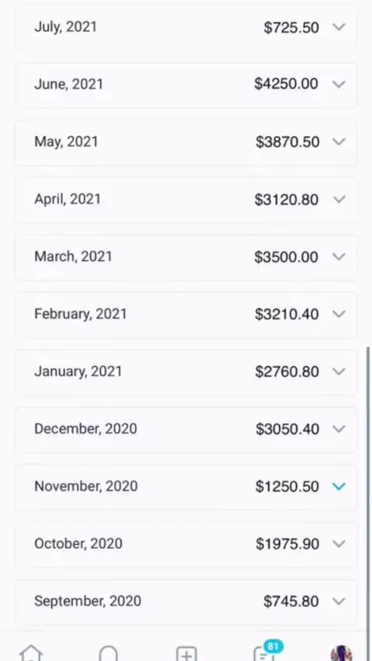The image size is (372, 661).
Task: Open the $745.80 September amount
Action: click(x=291, y=601)
